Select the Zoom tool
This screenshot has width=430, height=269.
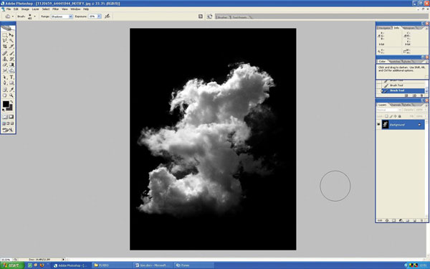11,95
